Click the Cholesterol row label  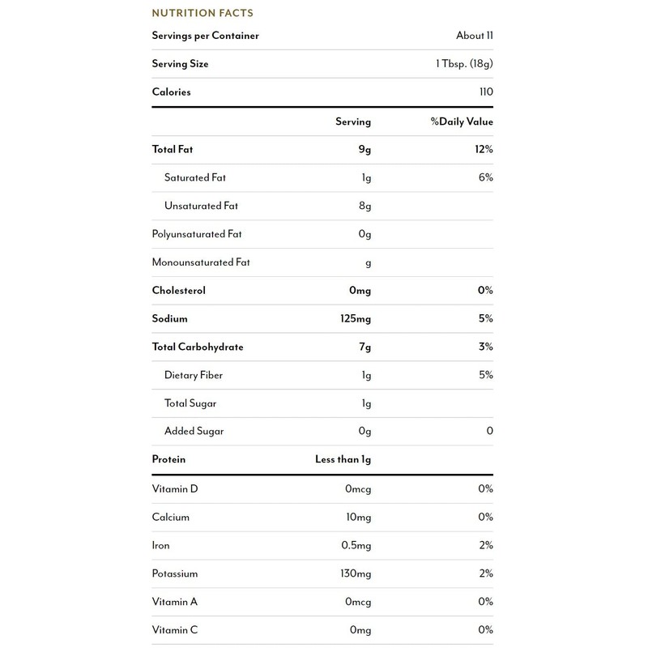[x=179, y=291]
